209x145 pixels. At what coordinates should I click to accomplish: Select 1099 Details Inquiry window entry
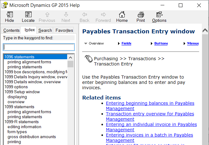tap(36, 77)
